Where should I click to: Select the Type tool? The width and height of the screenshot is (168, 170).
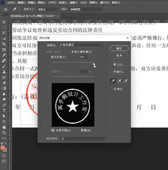[4, 111]
